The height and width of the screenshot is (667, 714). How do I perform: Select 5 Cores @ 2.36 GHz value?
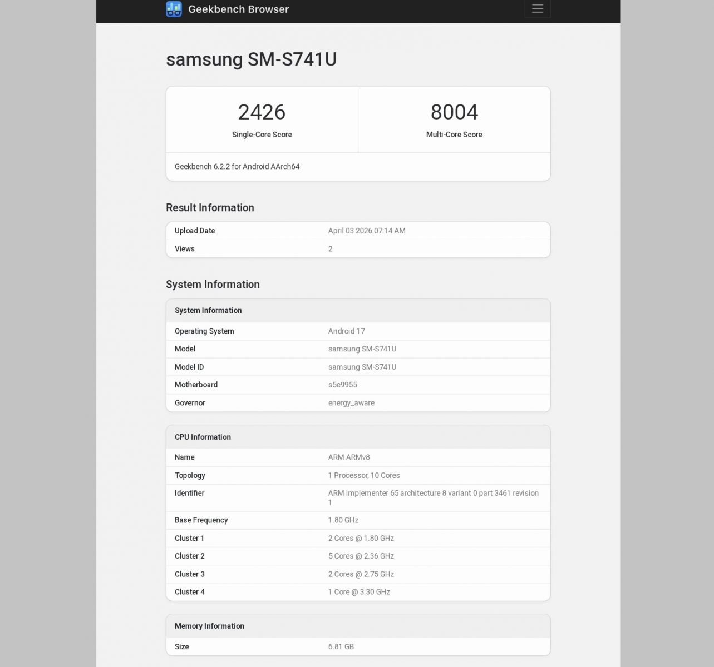pos(361,556)
